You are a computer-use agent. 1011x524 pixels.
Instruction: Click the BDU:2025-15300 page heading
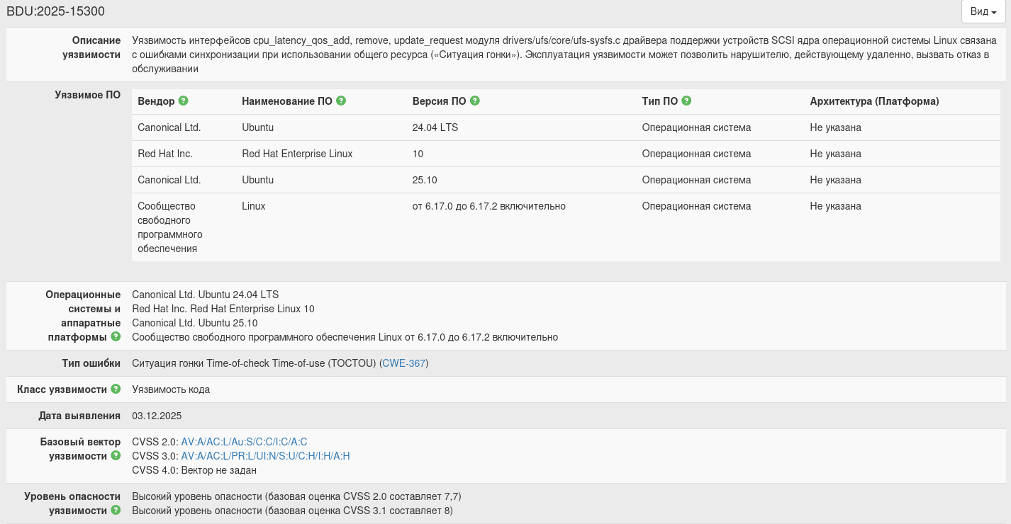click(x=56, y=11)
